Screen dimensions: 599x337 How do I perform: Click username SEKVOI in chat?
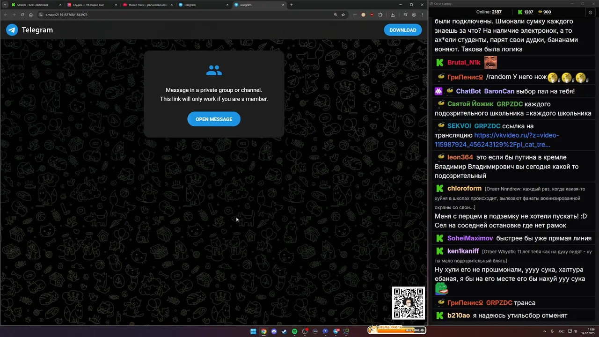point(459,126)
